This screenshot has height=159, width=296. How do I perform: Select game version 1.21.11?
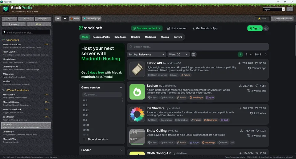pyautogui.click(x=86, y=125)
